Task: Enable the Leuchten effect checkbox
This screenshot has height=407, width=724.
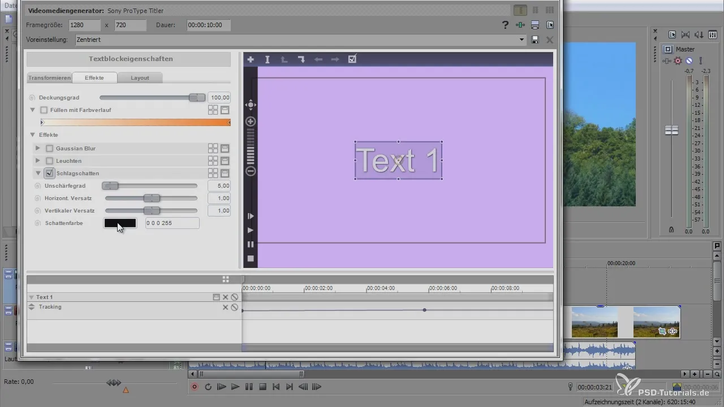Action: pos(50,161)
